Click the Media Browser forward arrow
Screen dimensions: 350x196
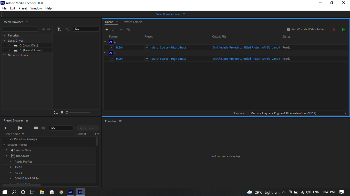coord(49,29)
